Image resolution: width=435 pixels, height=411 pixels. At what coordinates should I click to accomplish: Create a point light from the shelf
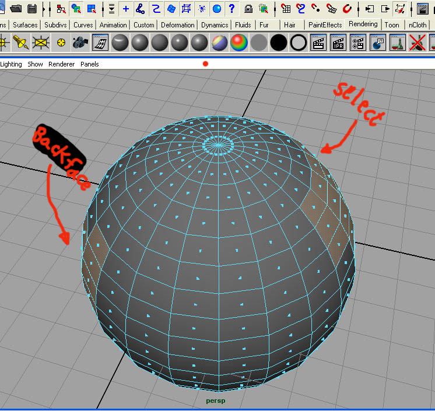[61, 43]
